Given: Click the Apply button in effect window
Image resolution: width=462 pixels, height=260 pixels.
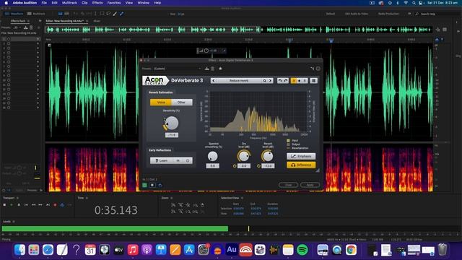Looking at the screenshot, I should [x=310, y=185].
